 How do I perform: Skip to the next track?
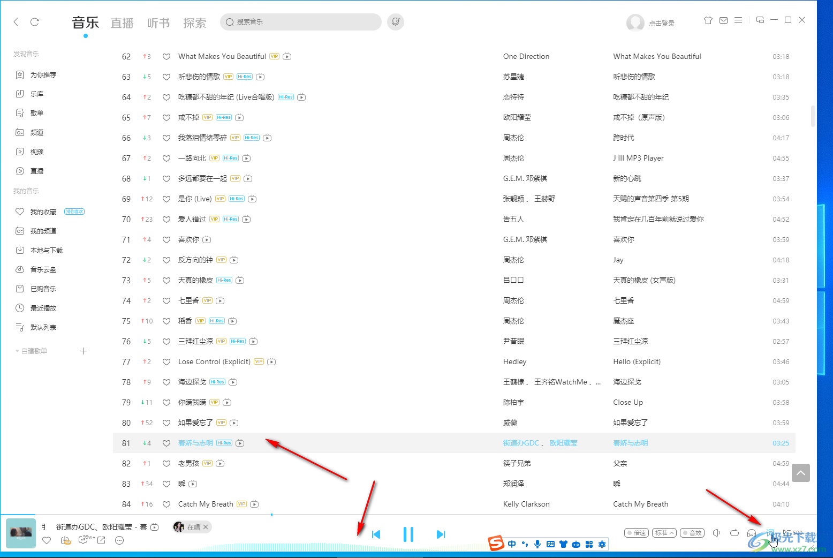coord(441,534)
